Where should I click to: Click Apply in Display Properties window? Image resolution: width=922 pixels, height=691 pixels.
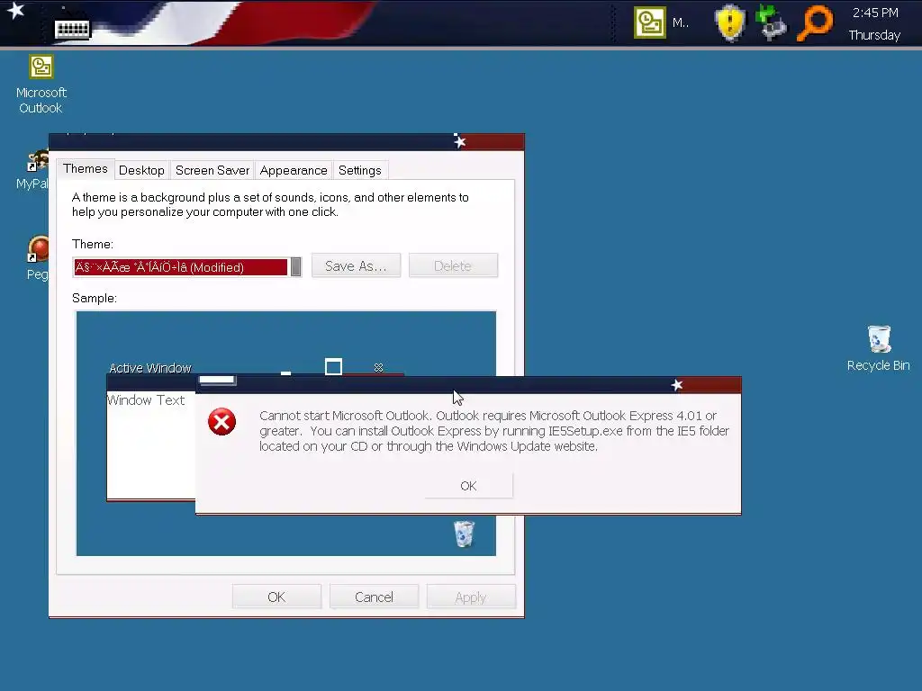pyautogui.click(x=470, y=597)
